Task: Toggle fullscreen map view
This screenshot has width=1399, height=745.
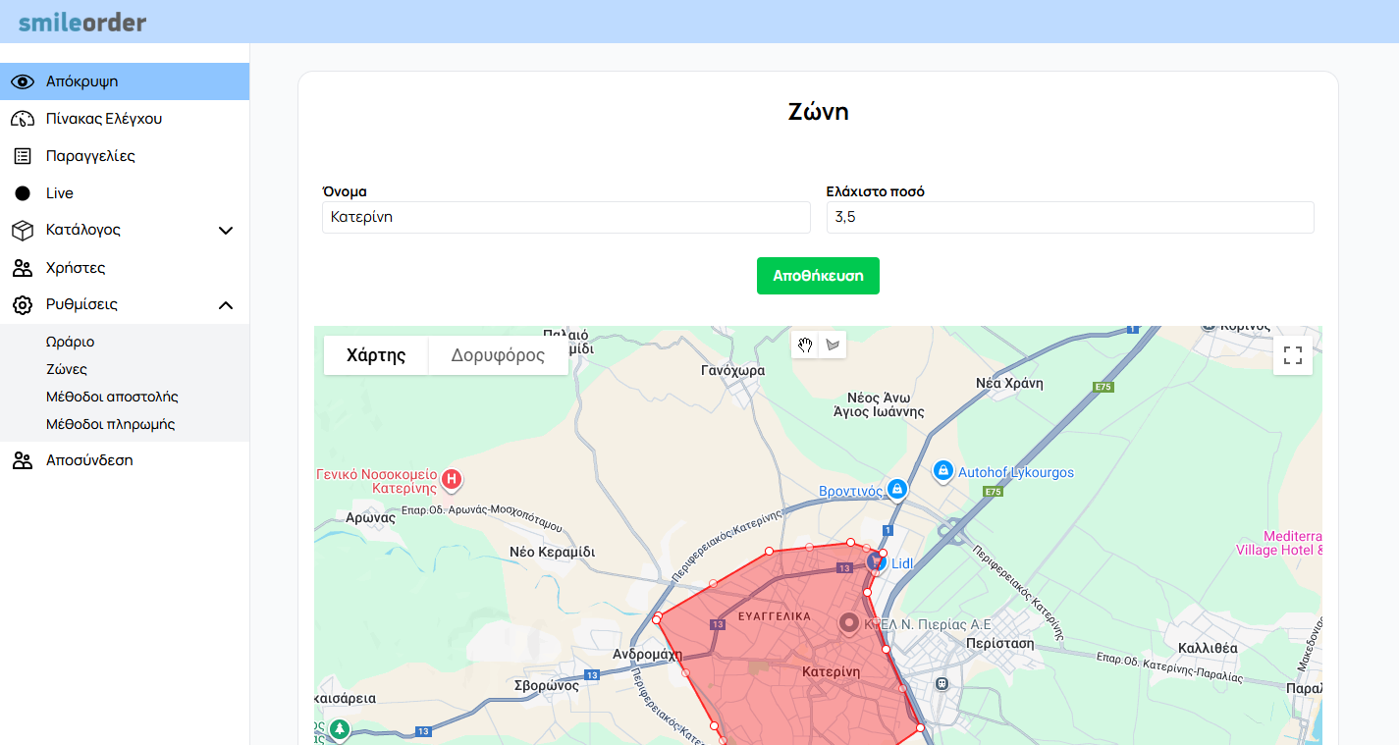Action: click(x=1292, y=355)
